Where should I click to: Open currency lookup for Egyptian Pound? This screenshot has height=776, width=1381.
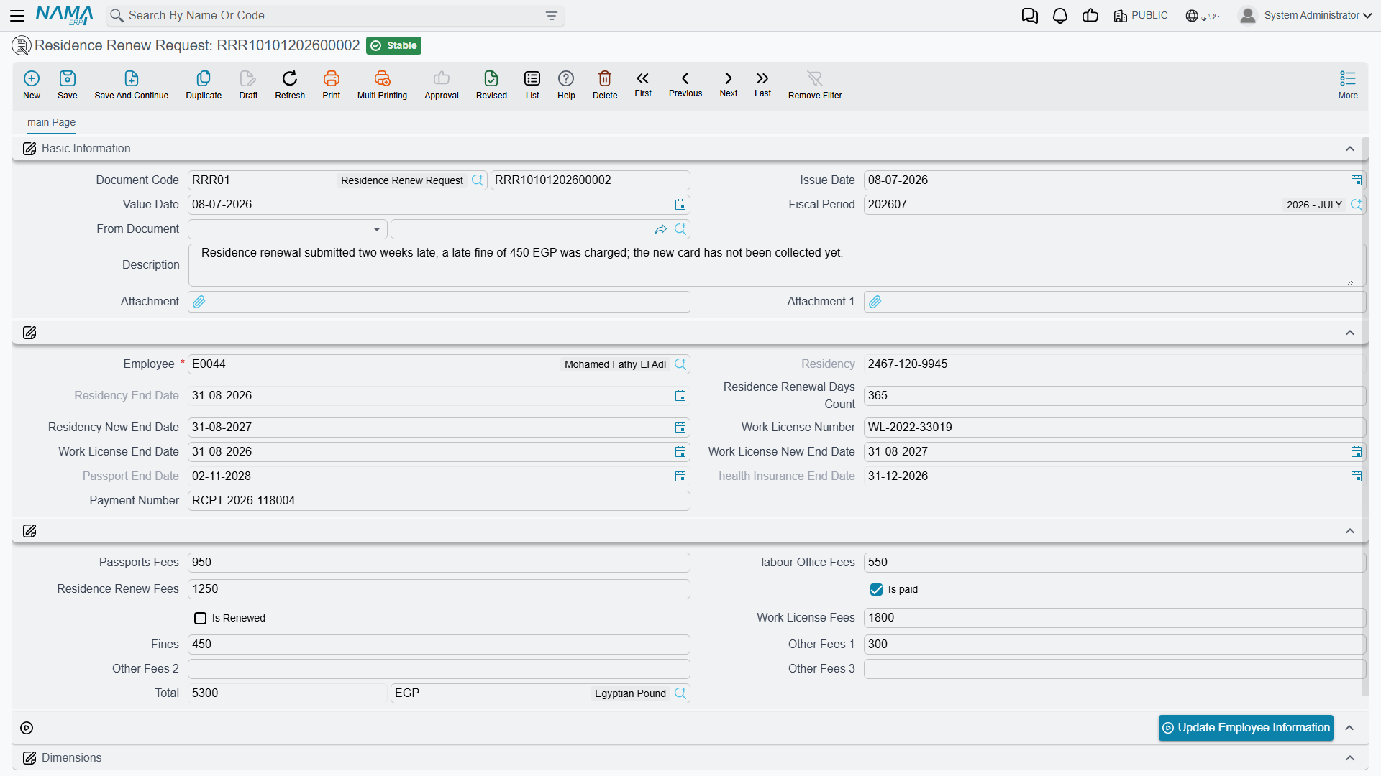pyautogui.click(x=680, y=693)
